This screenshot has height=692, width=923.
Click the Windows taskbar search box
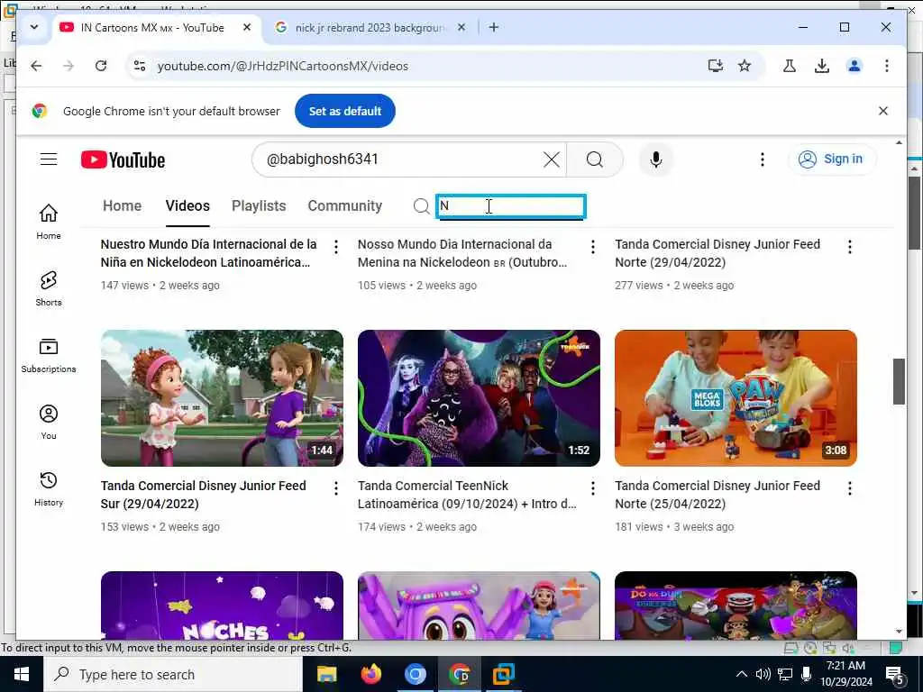173,674
